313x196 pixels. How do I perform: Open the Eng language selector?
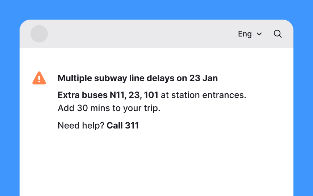pos(250,34)
